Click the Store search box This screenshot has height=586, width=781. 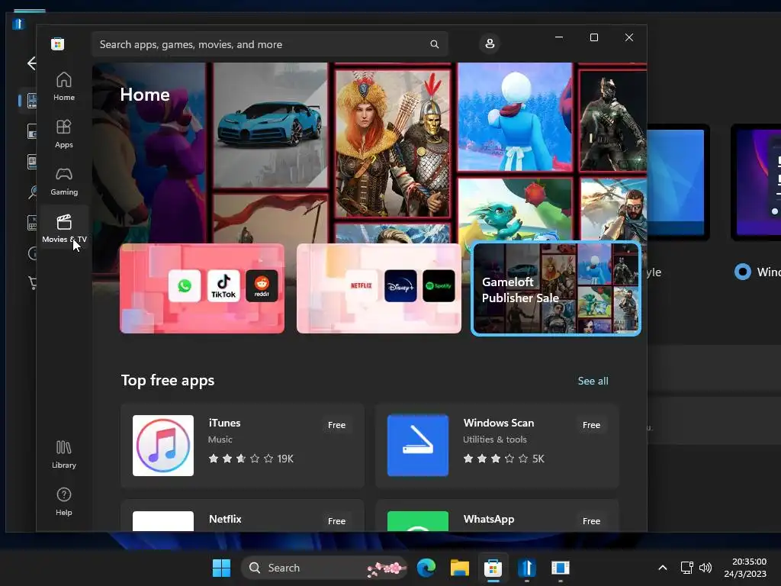click(269, 44)
